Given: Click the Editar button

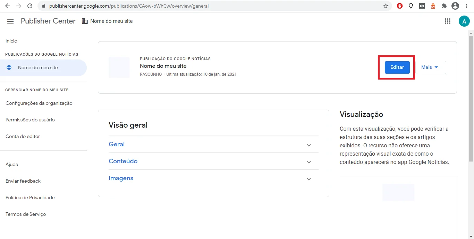Looking at the screenshot, I should [397, 67].
